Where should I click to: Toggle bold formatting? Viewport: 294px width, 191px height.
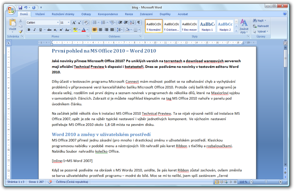(x=29, y=30)
